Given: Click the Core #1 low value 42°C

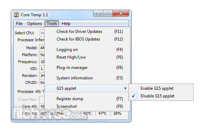Looking at the screenshot, I should pos(88,114).
